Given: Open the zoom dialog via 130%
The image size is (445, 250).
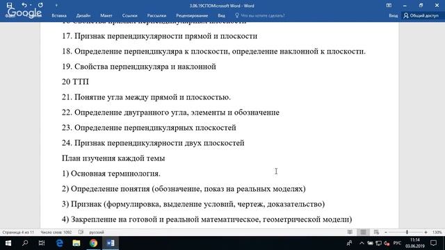Looking at the screenshot, I should (x=437, y=232).
